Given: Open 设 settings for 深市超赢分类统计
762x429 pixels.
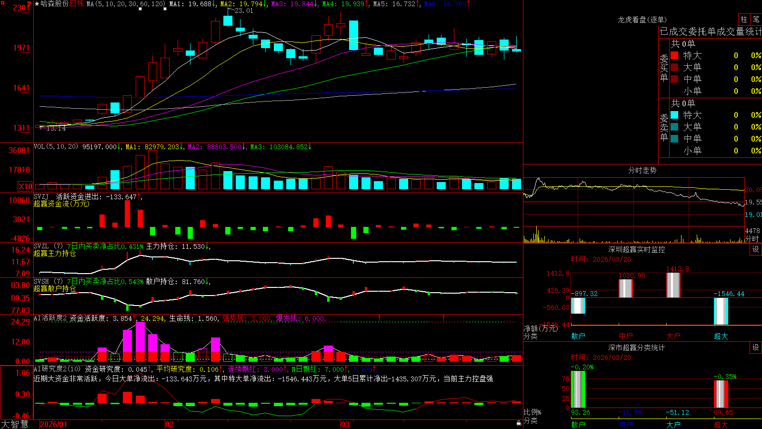Looking at the screenshot, I should tap(756, 347).
